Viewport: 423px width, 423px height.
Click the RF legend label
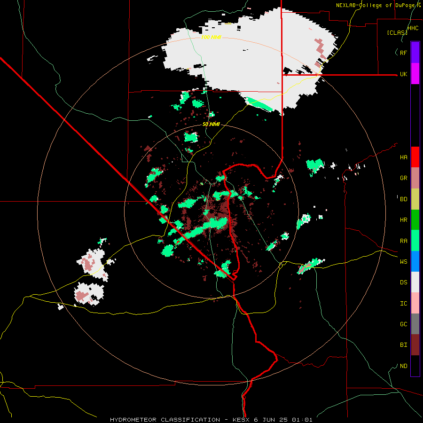(x=403, y=53)
